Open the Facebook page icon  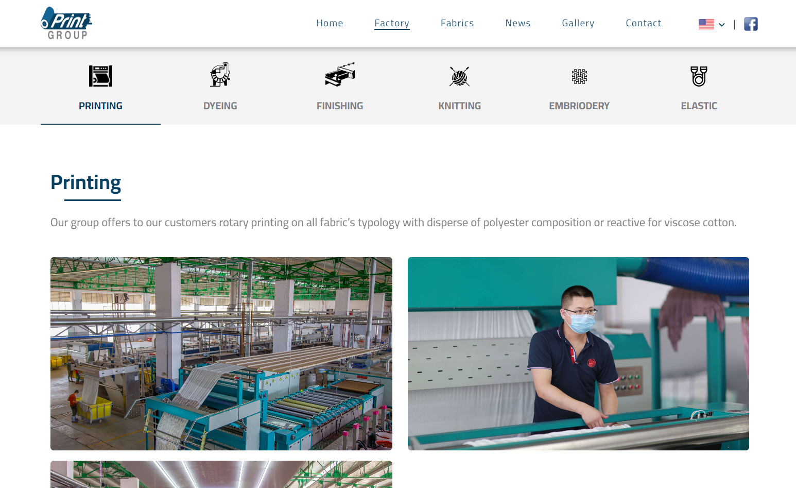pos(751,24)
